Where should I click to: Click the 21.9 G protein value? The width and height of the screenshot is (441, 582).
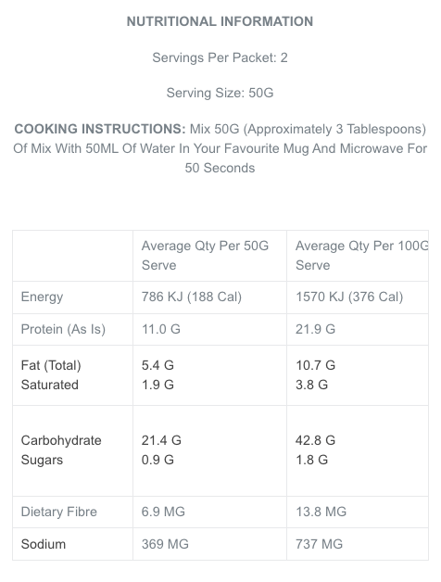315,329
